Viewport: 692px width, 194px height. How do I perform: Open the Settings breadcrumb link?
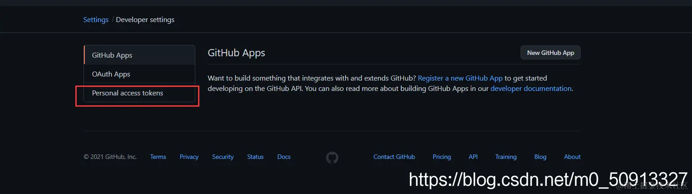[x=96, y=20]
